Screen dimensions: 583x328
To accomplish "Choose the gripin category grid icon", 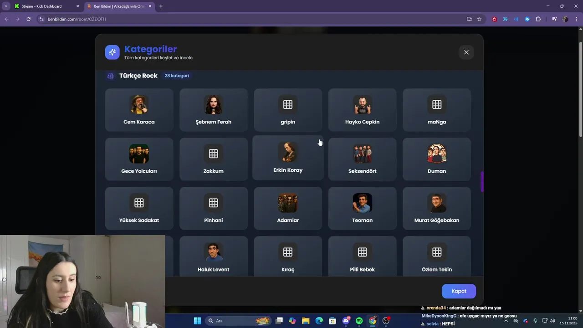I will pyautogui.click(x=288, y=104).
